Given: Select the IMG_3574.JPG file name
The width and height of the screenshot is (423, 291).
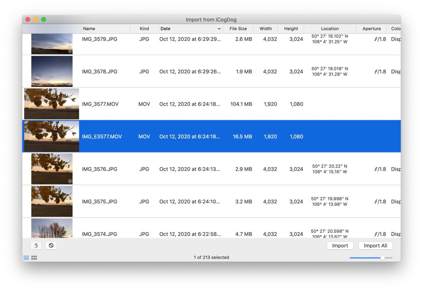Looking at the screenshot, I should [99, 234].
